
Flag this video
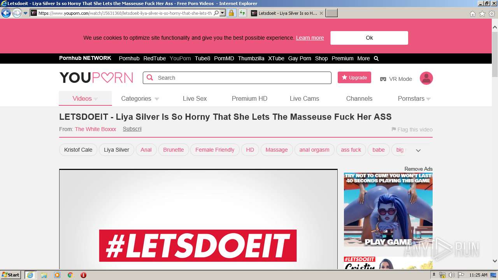(x=412, y=129)
